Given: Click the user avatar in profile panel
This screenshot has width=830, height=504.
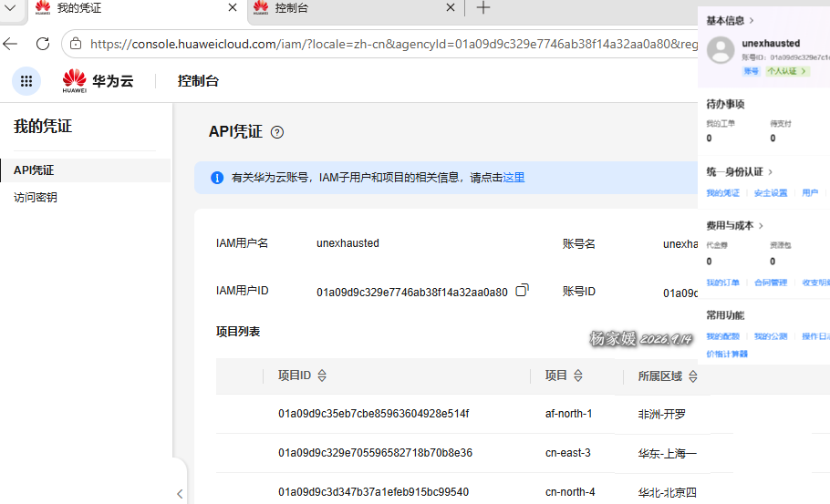Looking at the screenshot, I should pos(721,50).
